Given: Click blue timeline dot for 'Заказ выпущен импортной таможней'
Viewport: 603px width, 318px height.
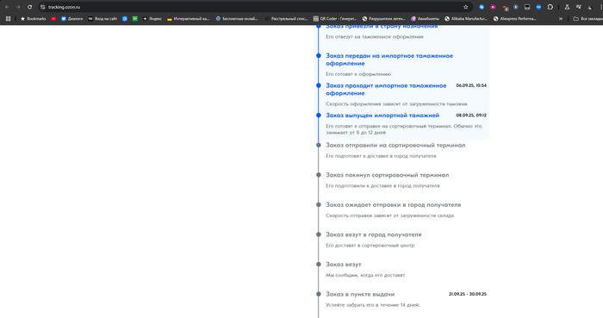Looking at the screenshot, I should [319, 115].
